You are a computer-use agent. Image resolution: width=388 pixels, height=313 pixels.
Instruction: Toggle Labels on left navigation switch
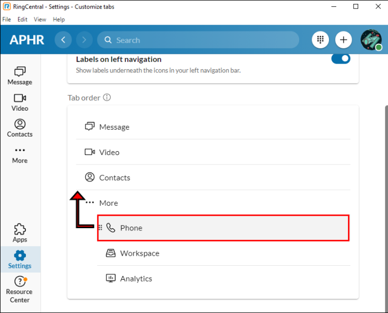tap(341, 59)
